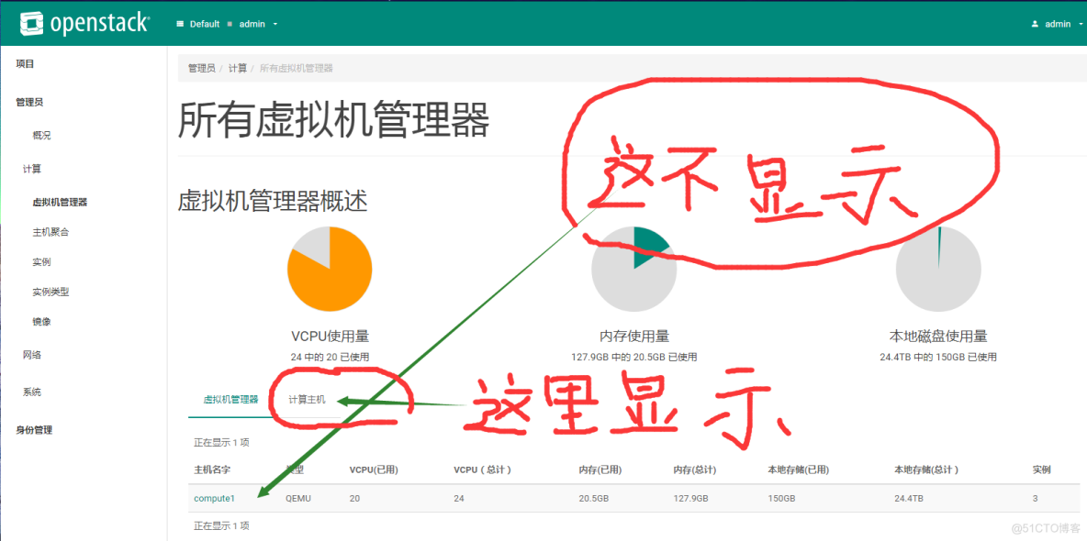Open the compute1 host link
This screenshot has height=541, width=1087.
[x=215, y=497]
